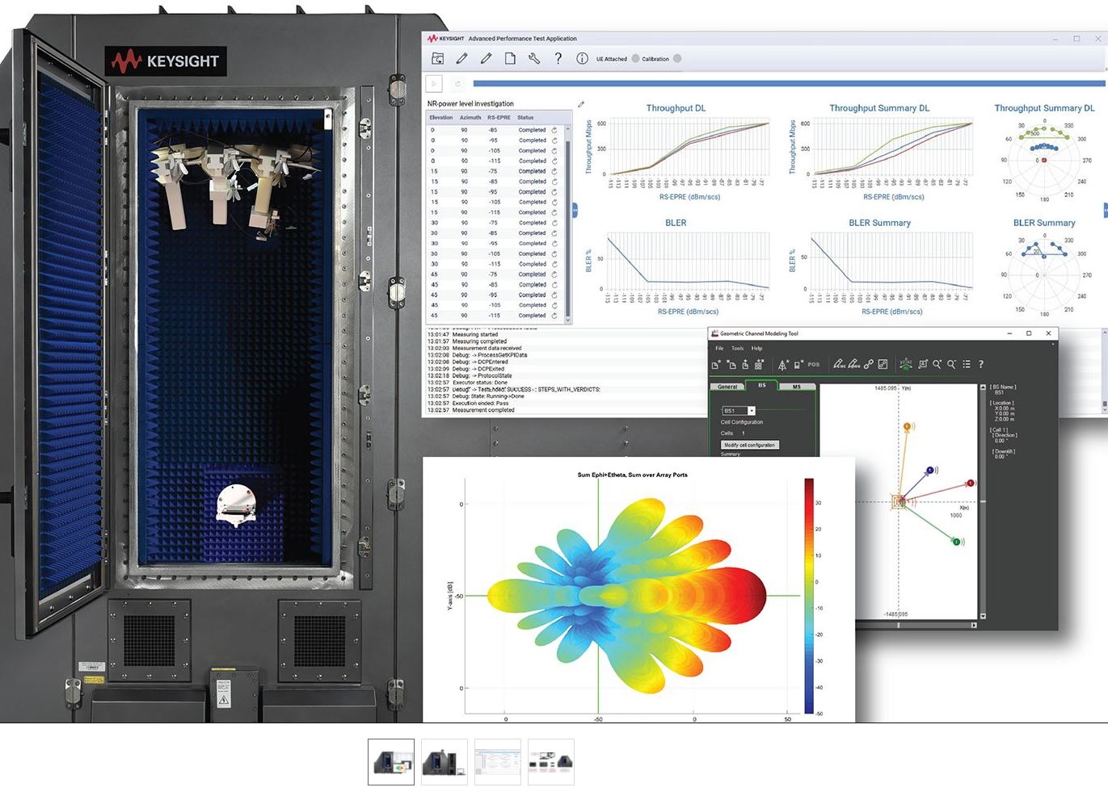Open the folder icon in Performance Test toolbar
The image size is (1108, 800).
tap(438, 58)
